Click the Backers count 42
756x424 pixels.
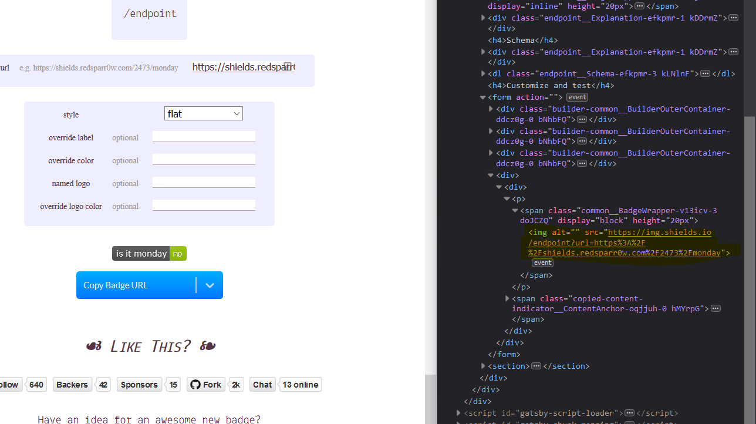103,385
